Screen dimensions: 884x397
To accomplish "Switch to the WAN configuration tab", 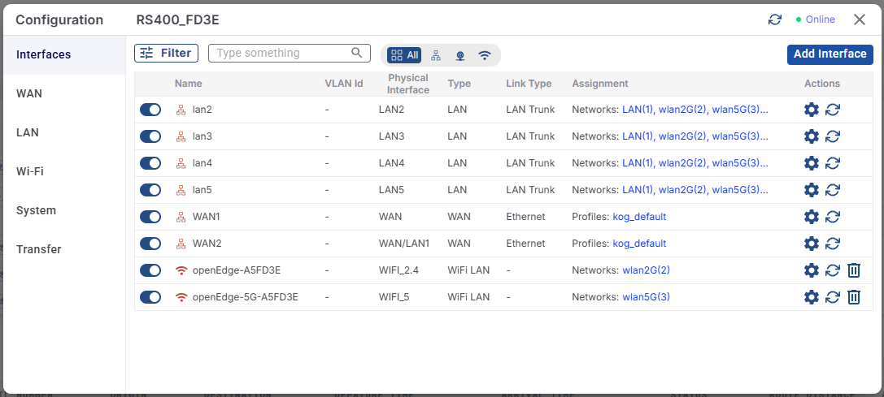I will pyautogui.click(x=29, y=93).
